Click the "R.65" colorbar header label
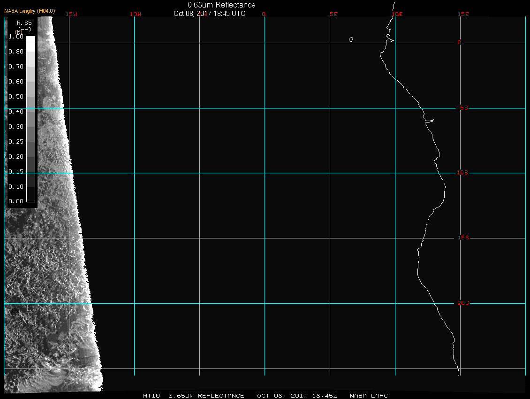530x399 pixels. [x=24, y=23]
